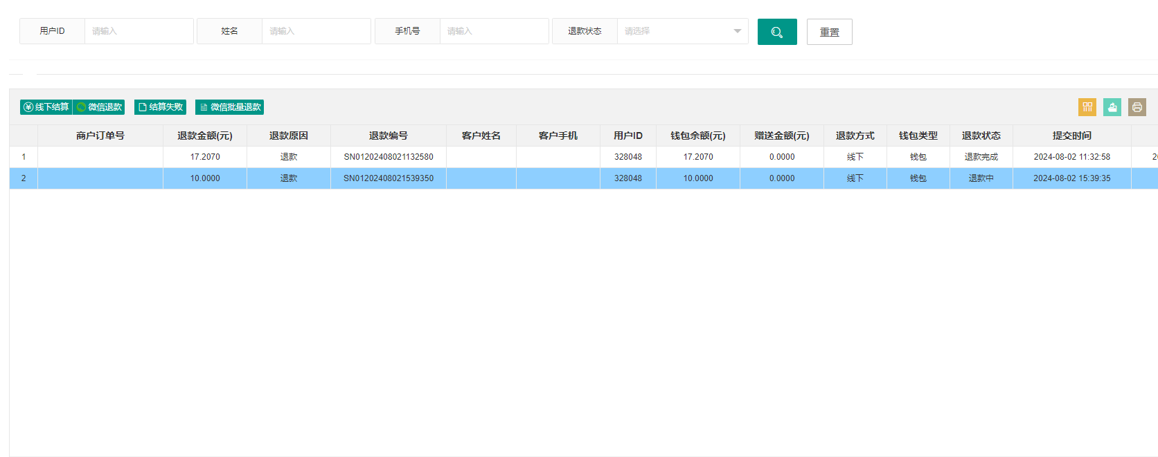This screenshot has height=457, width=1158.
Task: Click the 结算失败 settlement failed button
Action: pyautogui.click(x=160, y=107)
